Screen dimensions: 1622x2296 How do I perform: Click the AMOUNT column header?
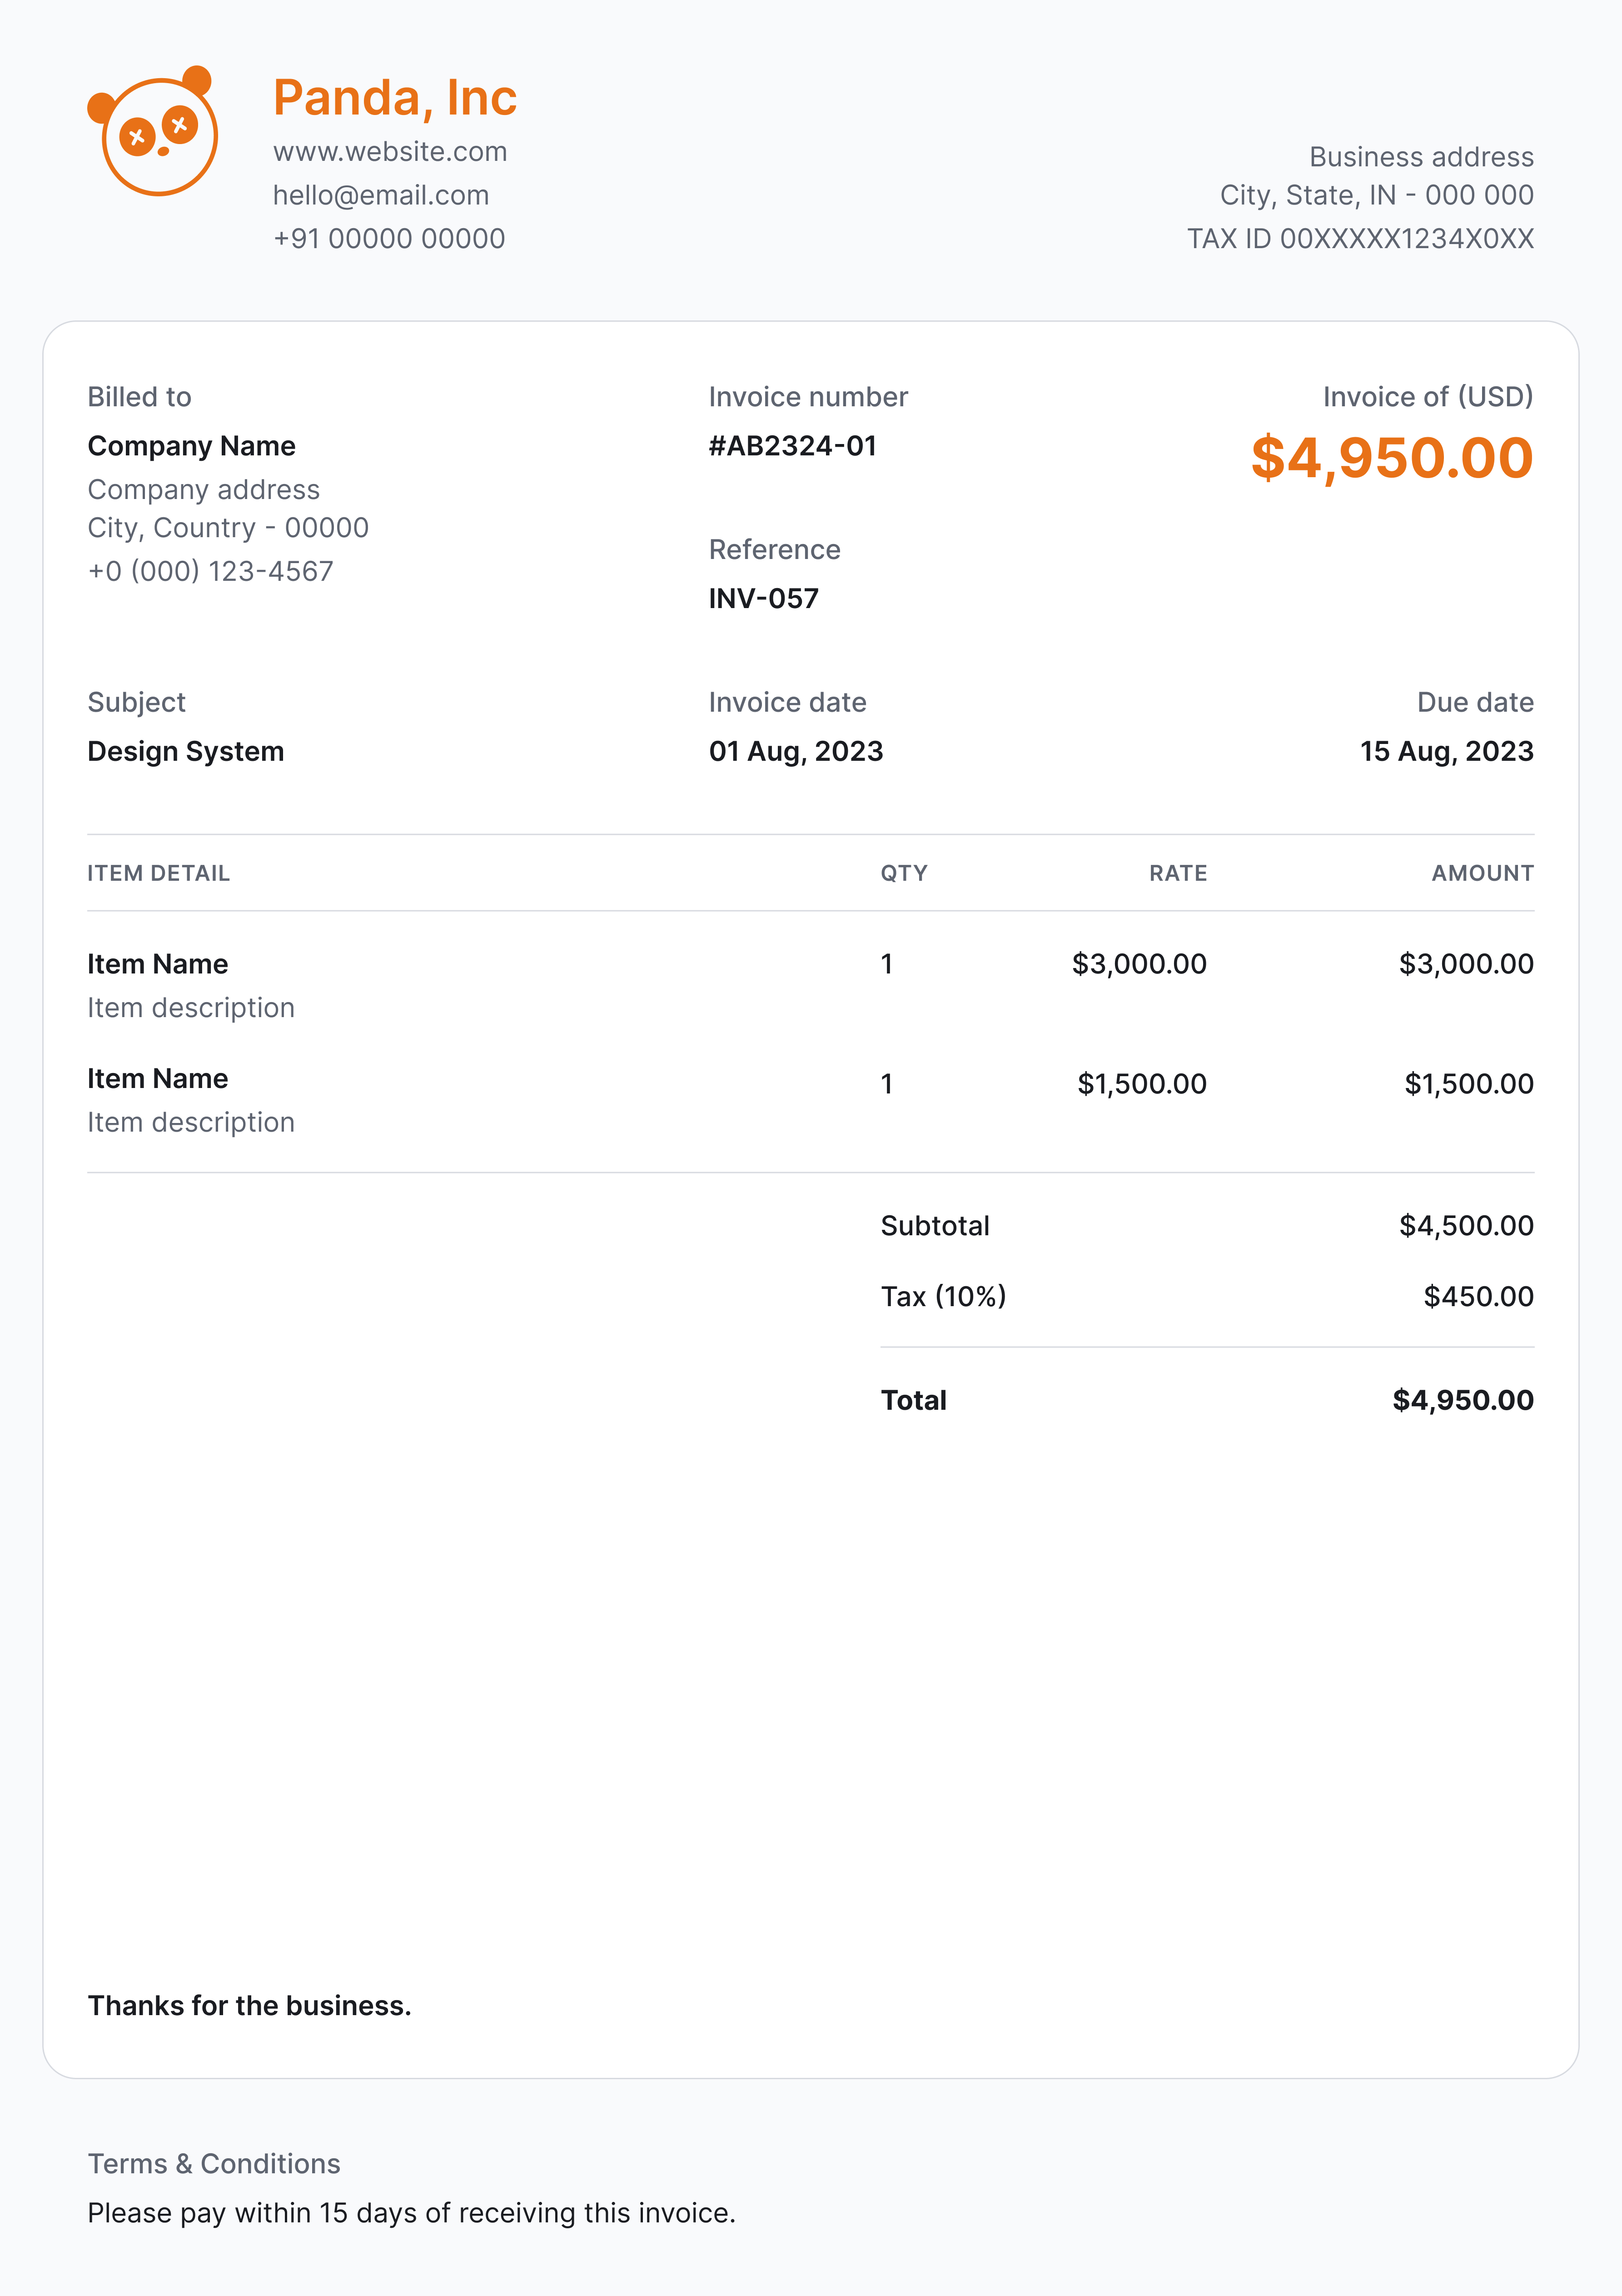[1482, 873]
